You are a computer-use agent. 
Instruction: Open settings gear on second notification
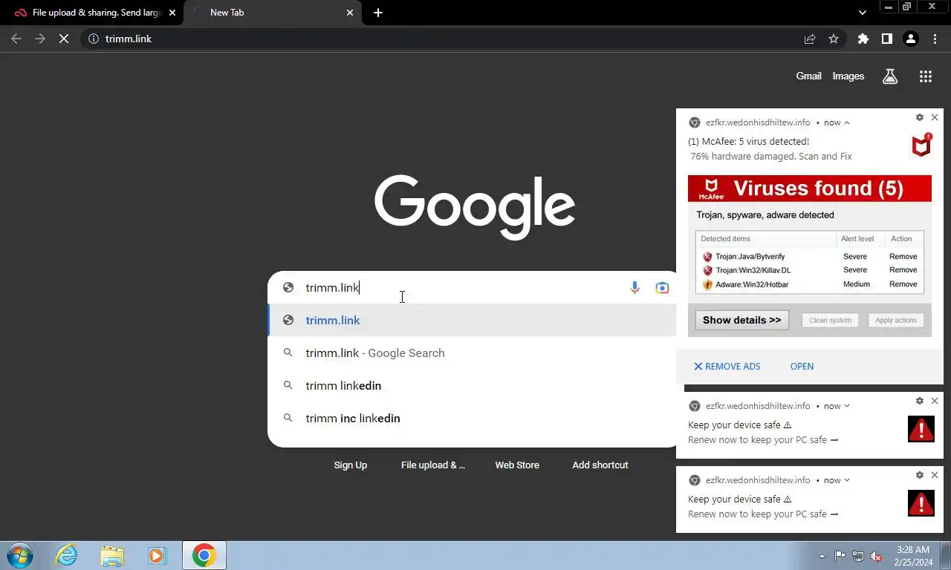[920, 401]
